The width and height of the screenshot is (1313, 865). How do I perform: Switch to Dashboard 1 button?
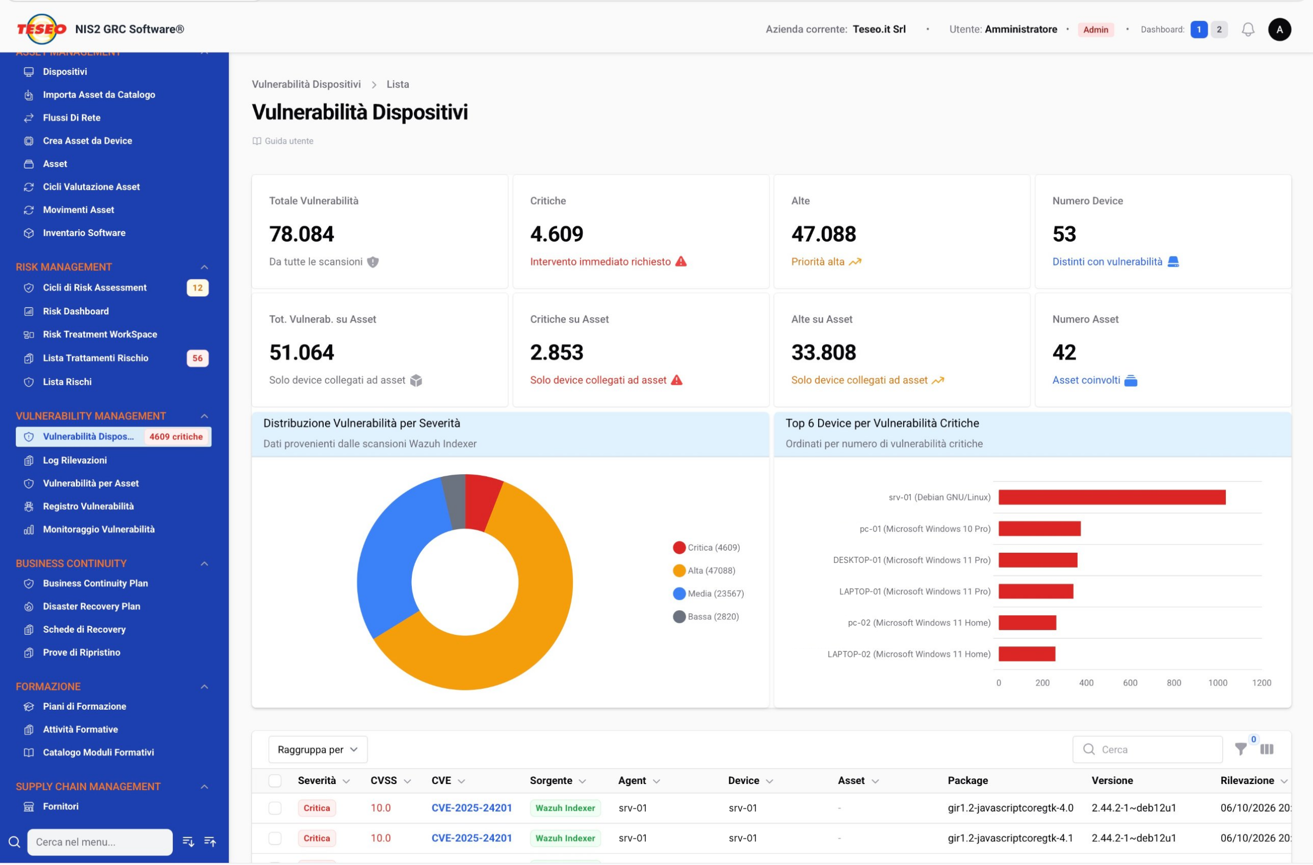click(x=1199, y=30)
